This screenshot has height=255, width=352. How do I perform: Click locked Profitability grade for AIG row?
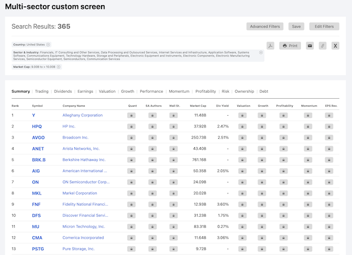pos(283,171)
